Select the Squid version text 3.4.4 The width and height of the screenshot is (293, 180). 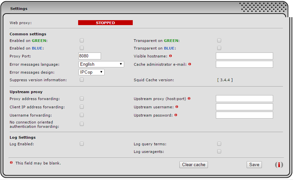(225, 80)
